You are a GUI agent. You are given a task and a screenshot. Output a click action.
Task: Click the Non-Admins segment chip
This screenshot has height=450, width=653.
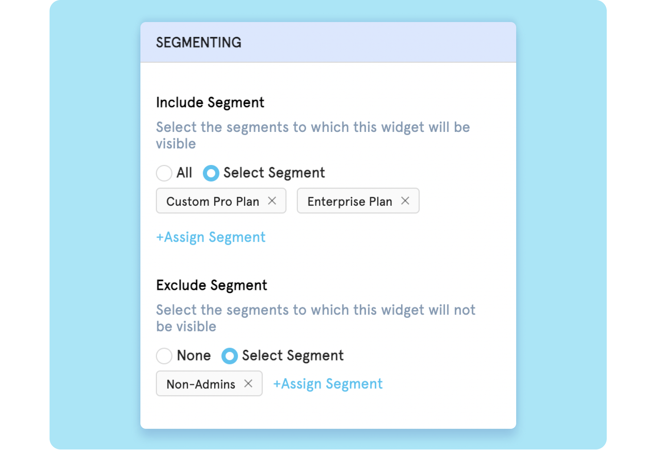(201, 384)
